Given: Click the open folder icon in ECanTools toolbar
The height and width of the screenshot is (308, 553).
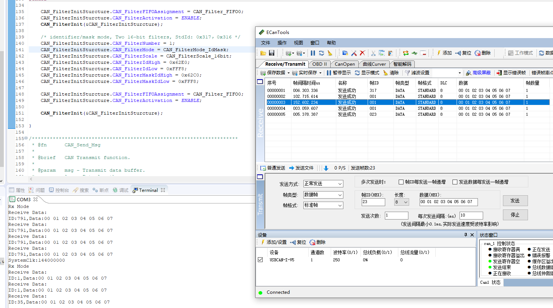Looking at the screenshot, I should [263, 53].
